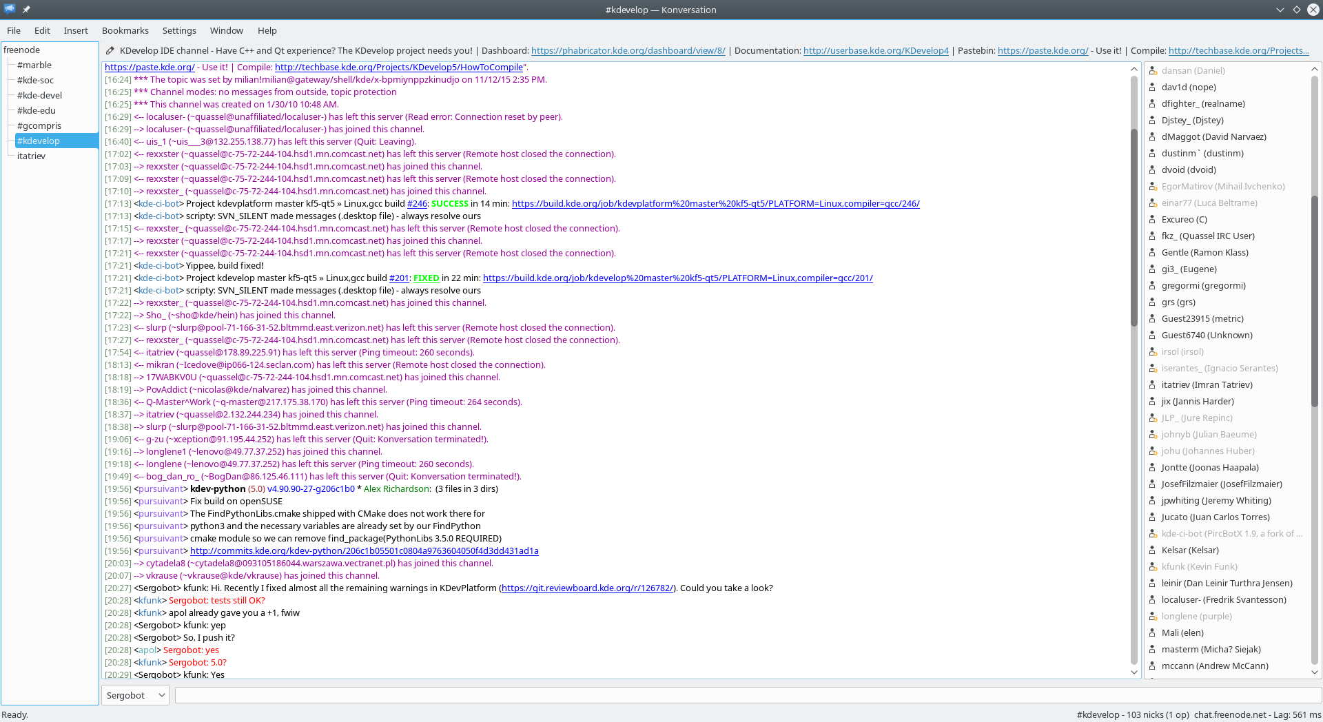The height and width of the screenshot is (722, 1323).
Task: Focus the message input field
Action: point(747,695)
